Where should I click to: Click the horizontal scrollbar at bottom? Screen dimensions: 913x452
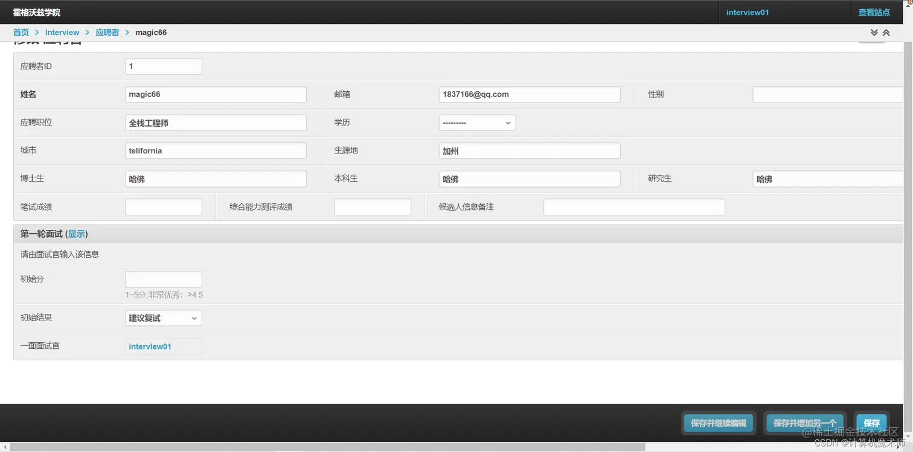point(327,447)
